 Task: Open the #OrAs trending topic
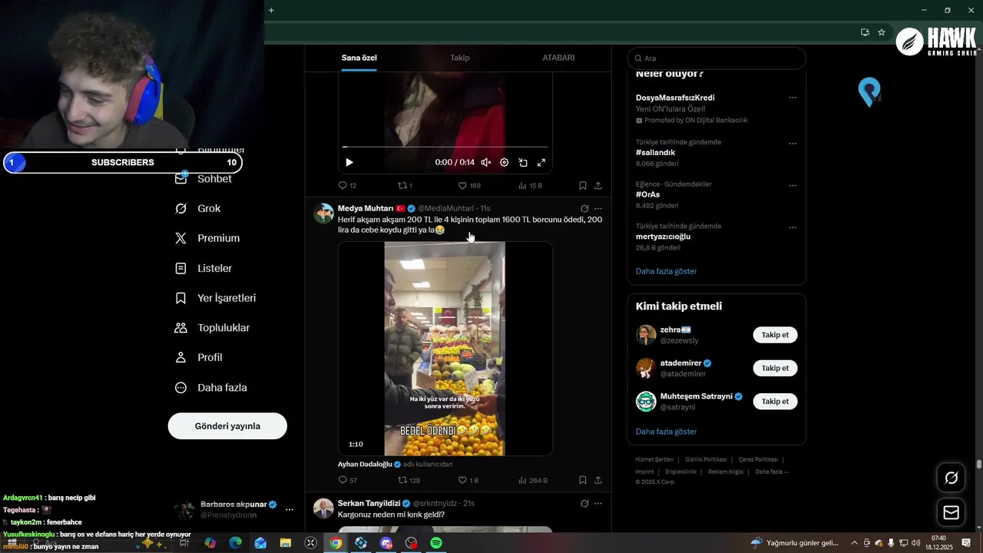pos(647,194)
